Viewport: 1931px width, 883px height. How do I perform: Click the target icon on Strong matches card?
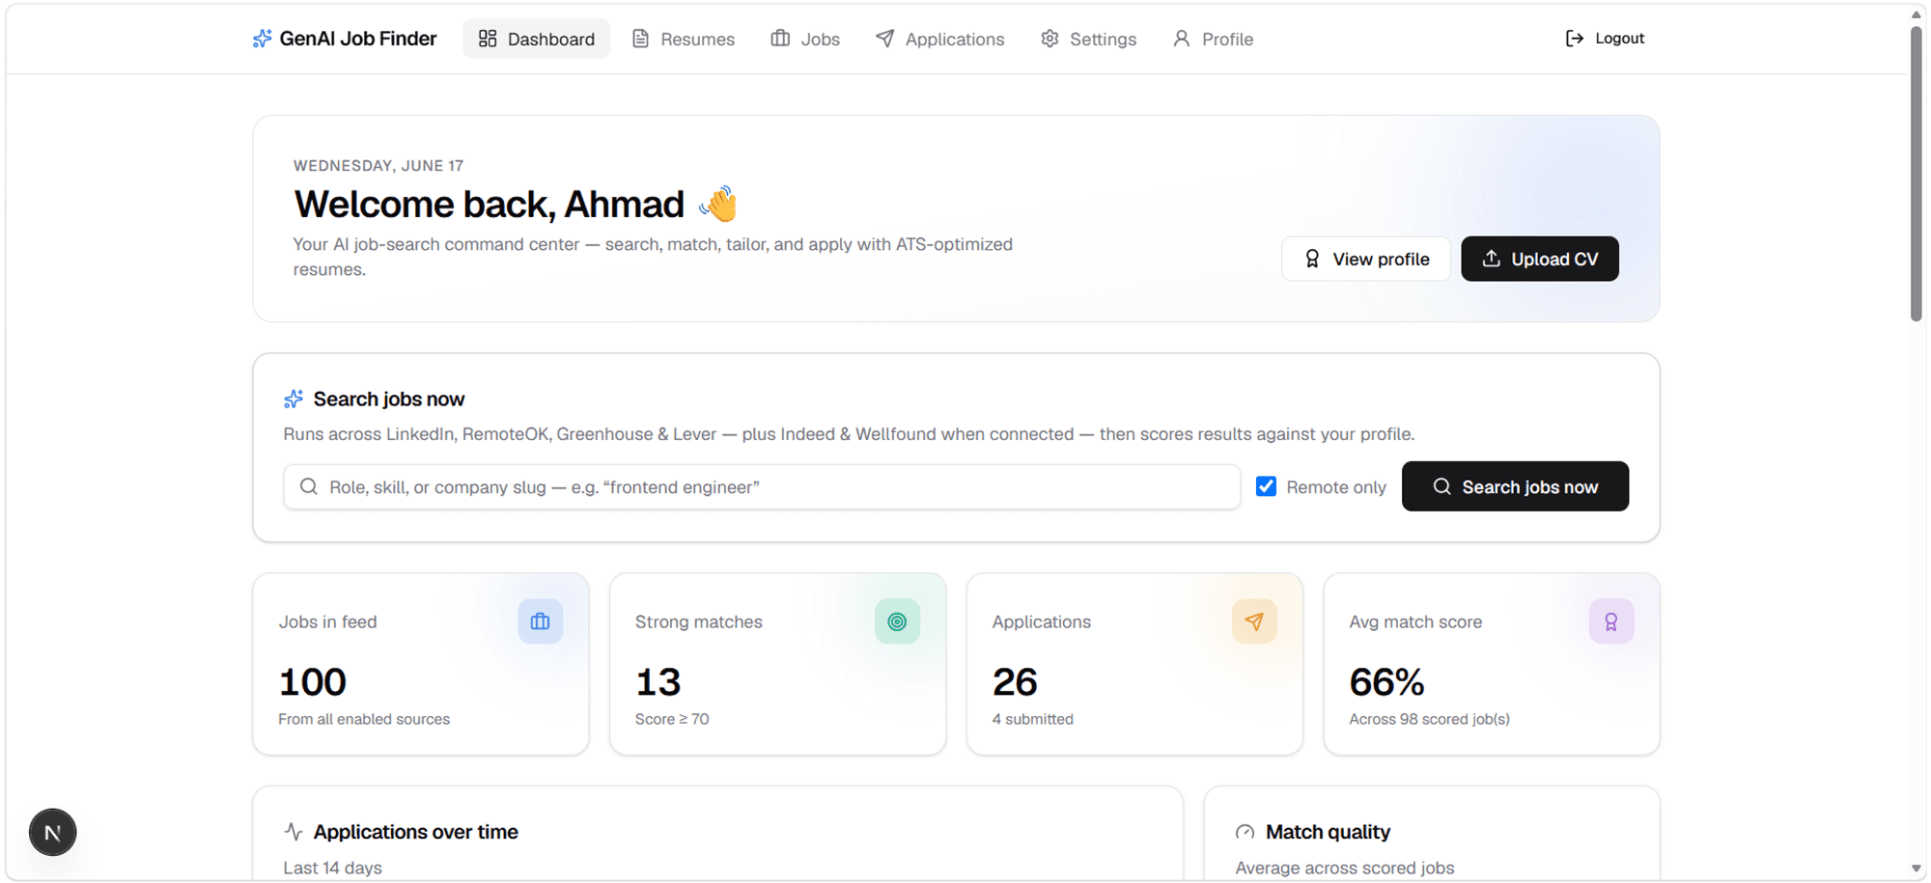click(898, 621)
